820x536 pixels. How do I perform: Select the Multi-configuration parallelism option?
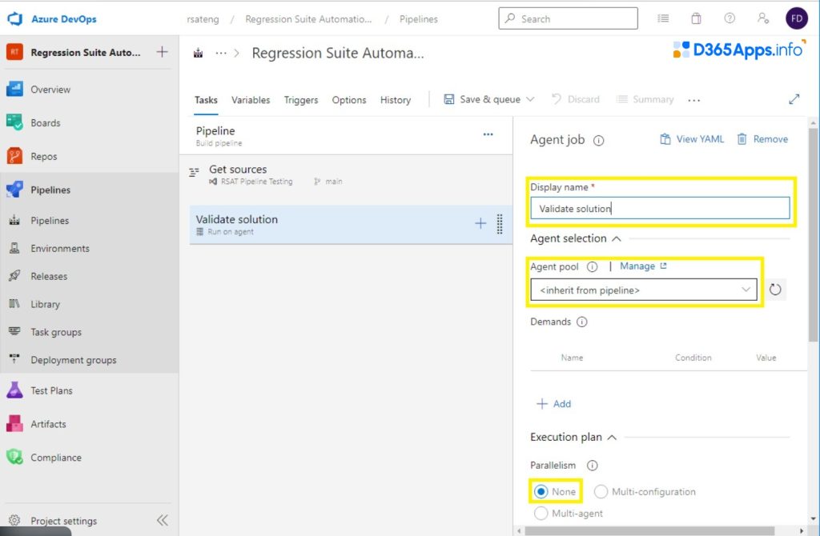[x=601, y=491]
